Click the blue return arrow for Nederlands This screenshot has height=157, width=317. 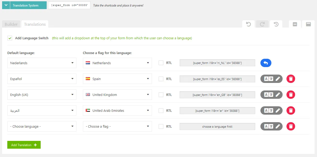[266, 63]
